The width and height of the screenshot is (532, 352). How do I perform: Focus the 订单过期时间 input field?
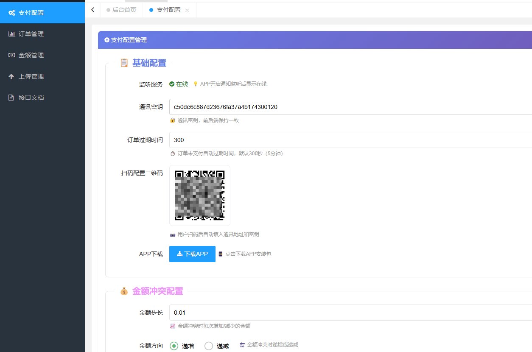click(x=350, y=140)
